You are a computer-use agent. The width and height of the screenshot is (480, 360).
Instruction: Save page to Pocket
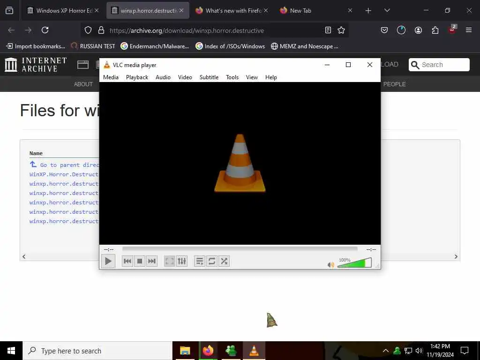point(384,30)
